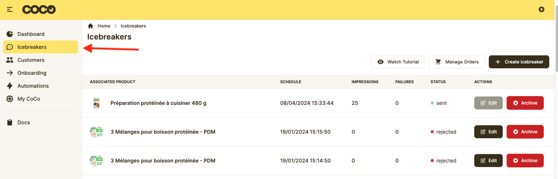Viewport: 558px width, 179px height.
Task: Select Icebreakers in the sidebar
Action: coord(32,47)
